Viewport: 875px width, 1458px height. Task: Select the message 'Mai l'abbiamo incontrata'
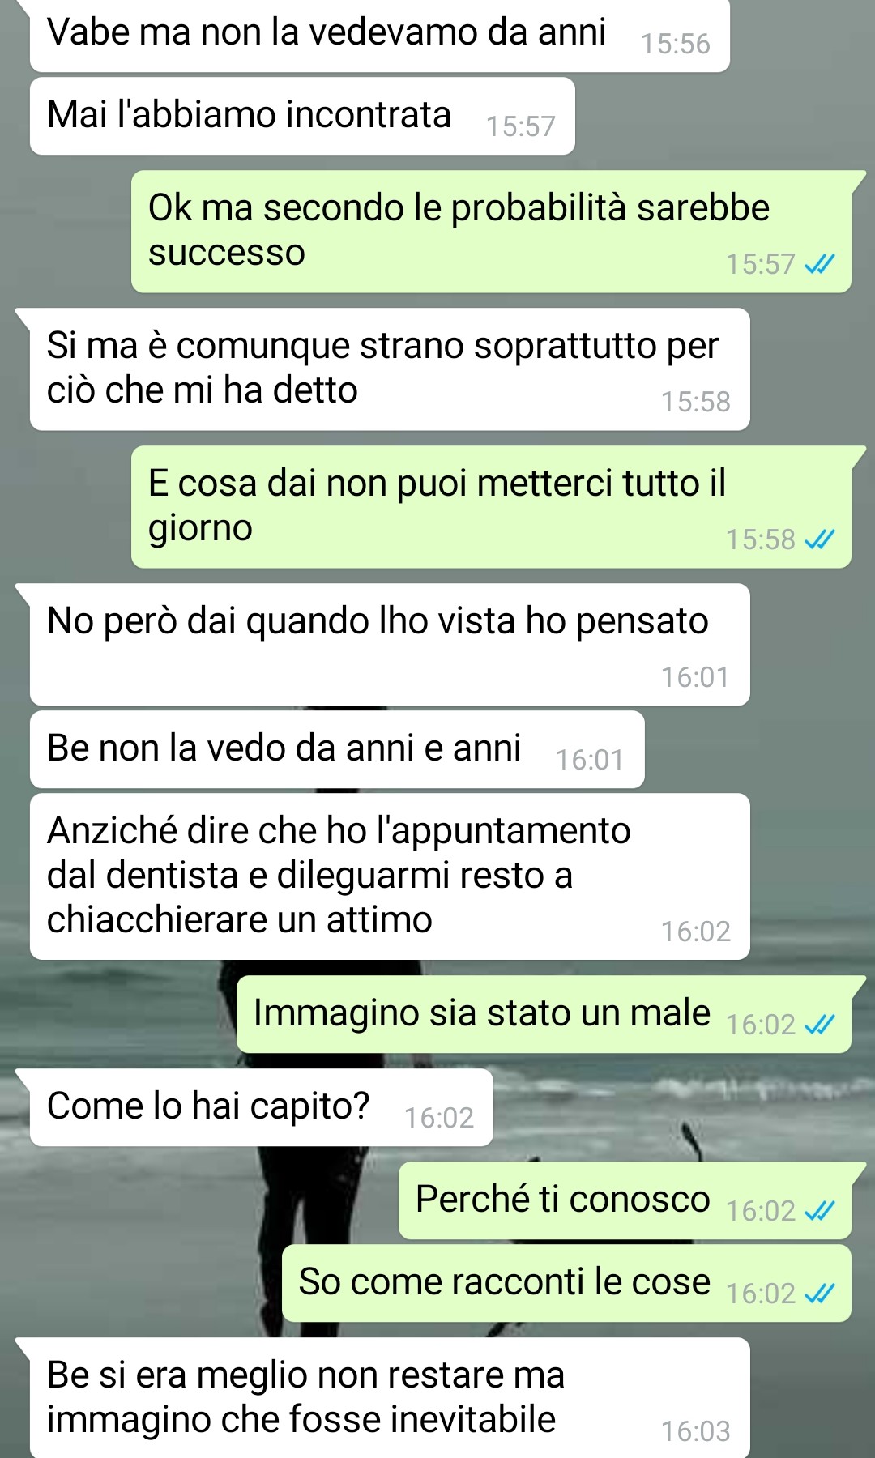[x=302, y=116]
